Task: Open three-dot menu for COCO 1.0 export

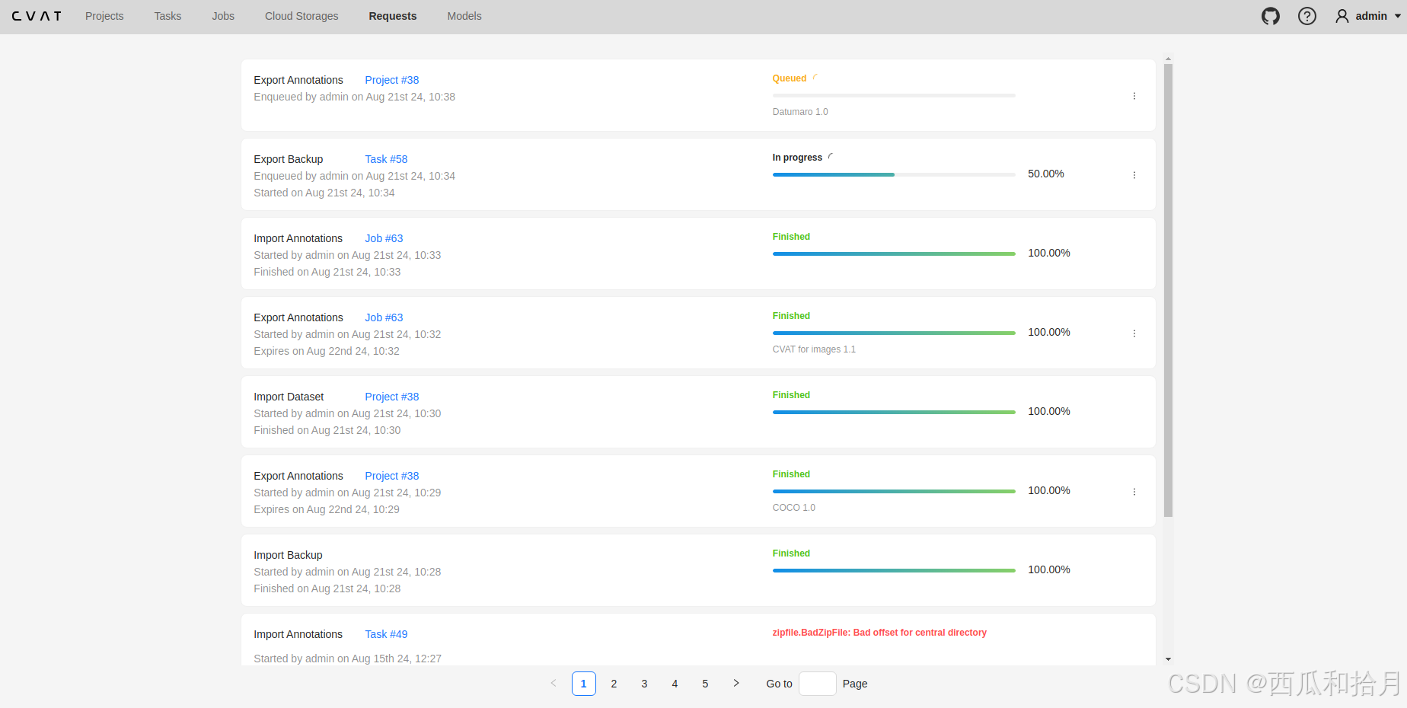Action: (1134, 492)
